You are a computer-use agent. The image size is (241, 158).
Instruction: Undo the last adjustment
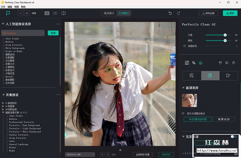[170, 13]
